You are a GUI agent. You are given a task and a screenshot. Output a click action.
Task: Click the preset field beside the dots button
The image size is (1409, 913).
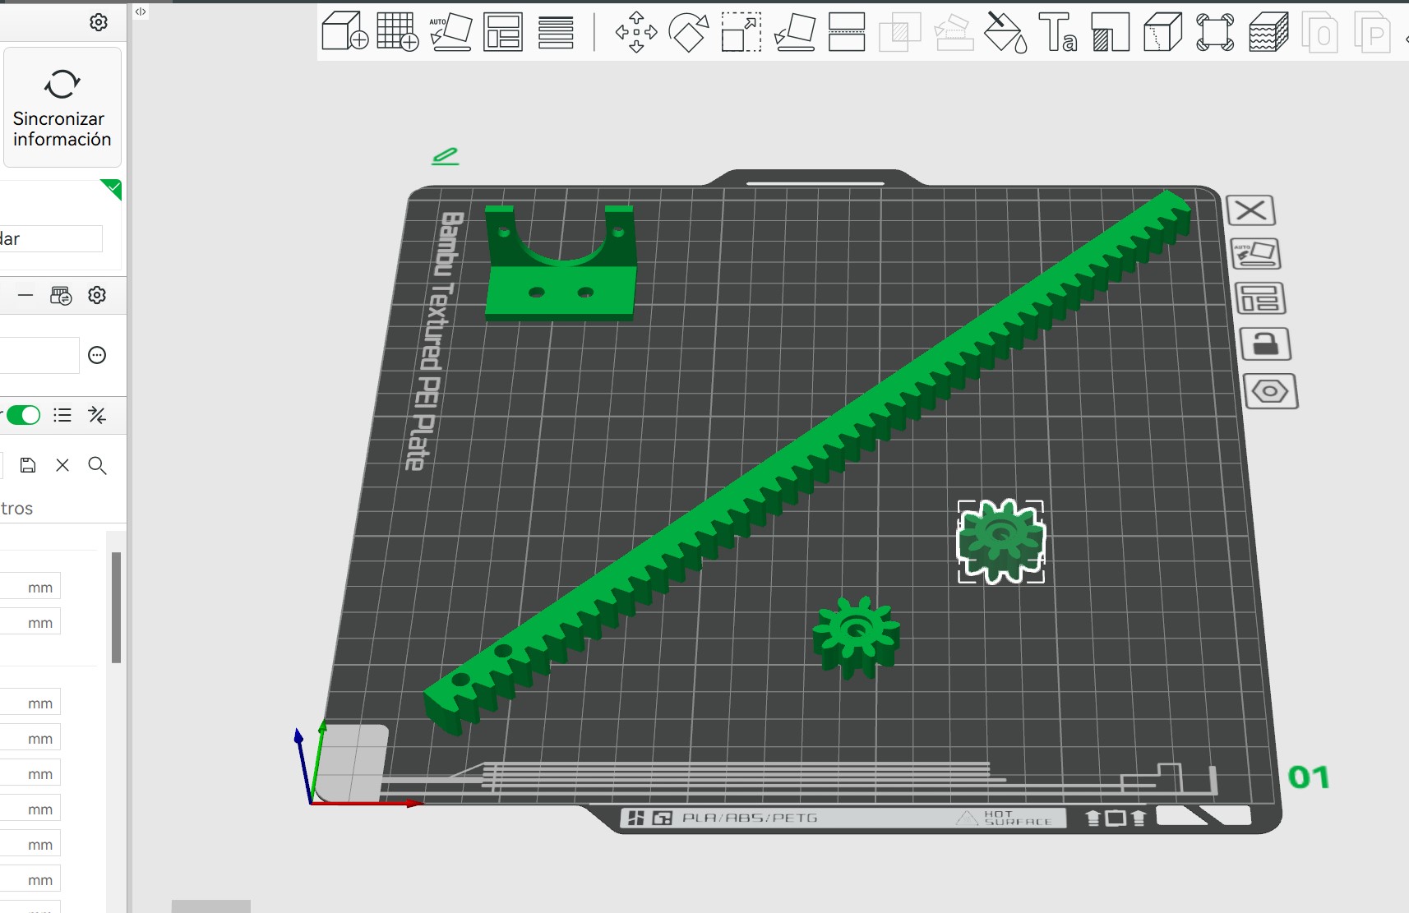click(39, 355)
